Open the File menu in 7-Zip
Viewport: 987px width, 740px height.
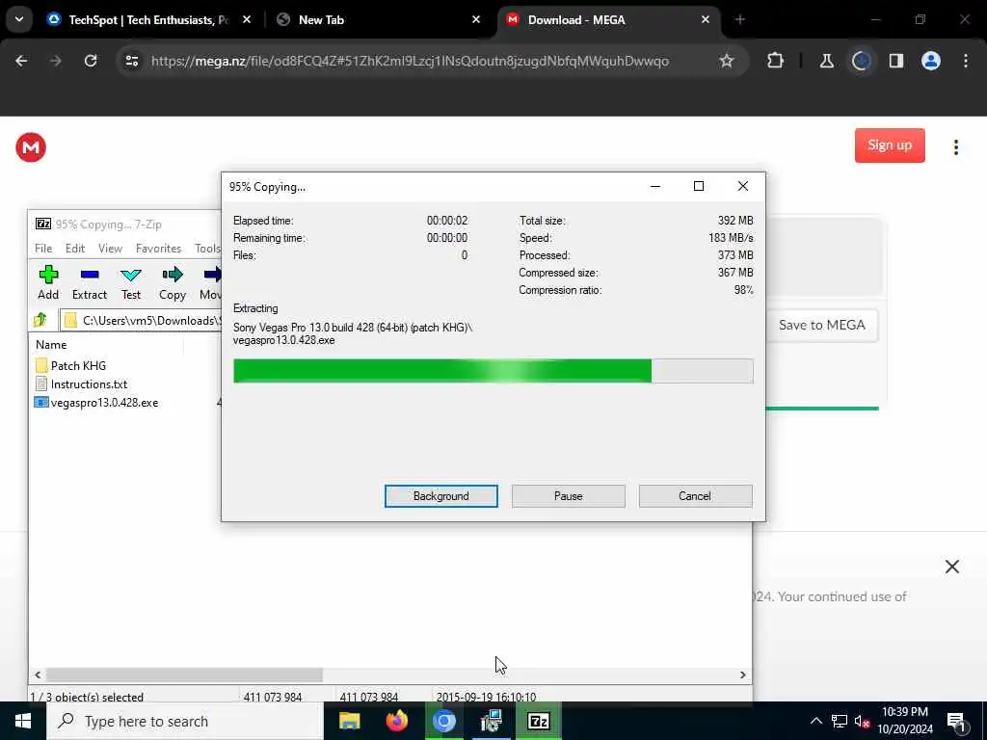pos(43,249)
